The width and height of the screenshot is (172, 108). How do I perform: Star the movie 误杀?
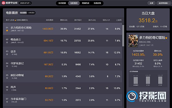click(7, 54)
